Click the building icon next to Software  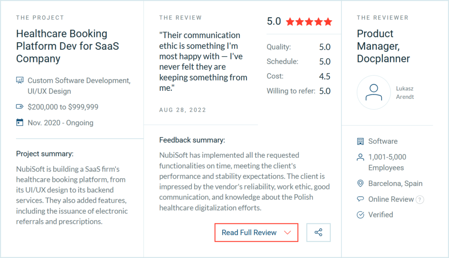pos(360,141)
